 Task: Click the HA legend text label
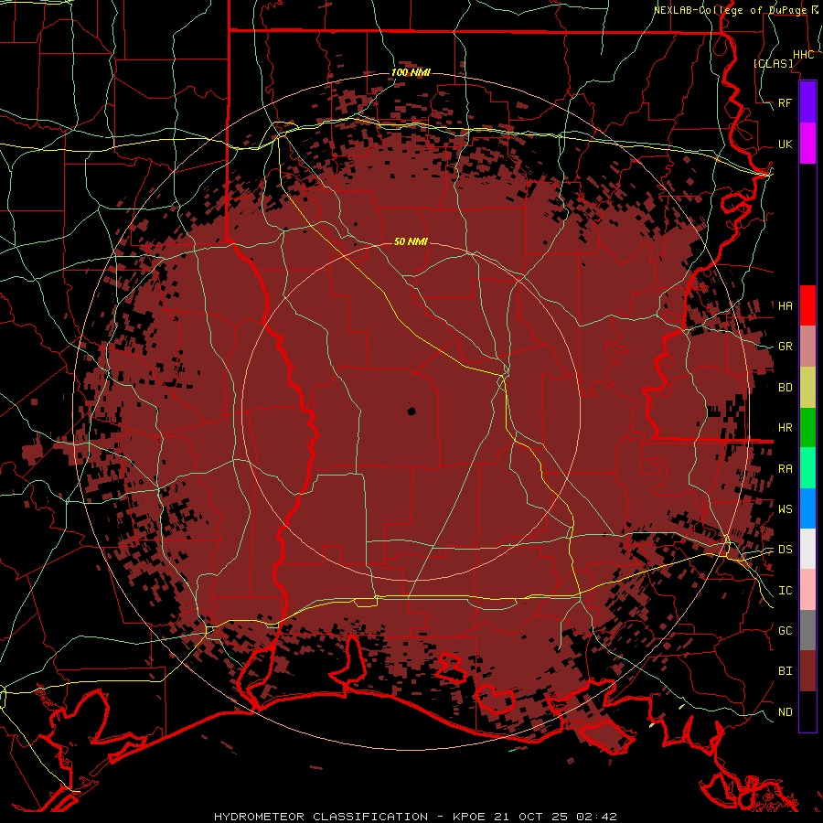(x=786, y=306)
